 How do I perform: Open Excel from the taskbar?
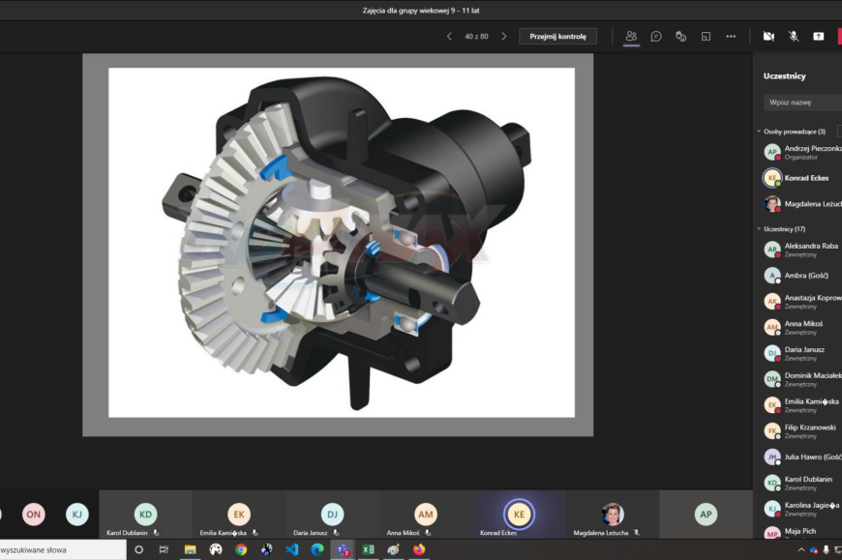pos(369,549)
